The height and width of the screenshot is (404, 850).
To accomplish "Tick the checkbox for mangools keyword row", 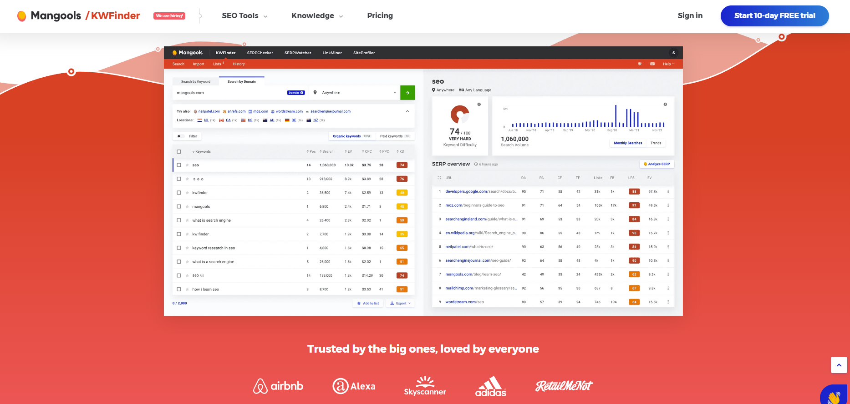I will [179, 207].
